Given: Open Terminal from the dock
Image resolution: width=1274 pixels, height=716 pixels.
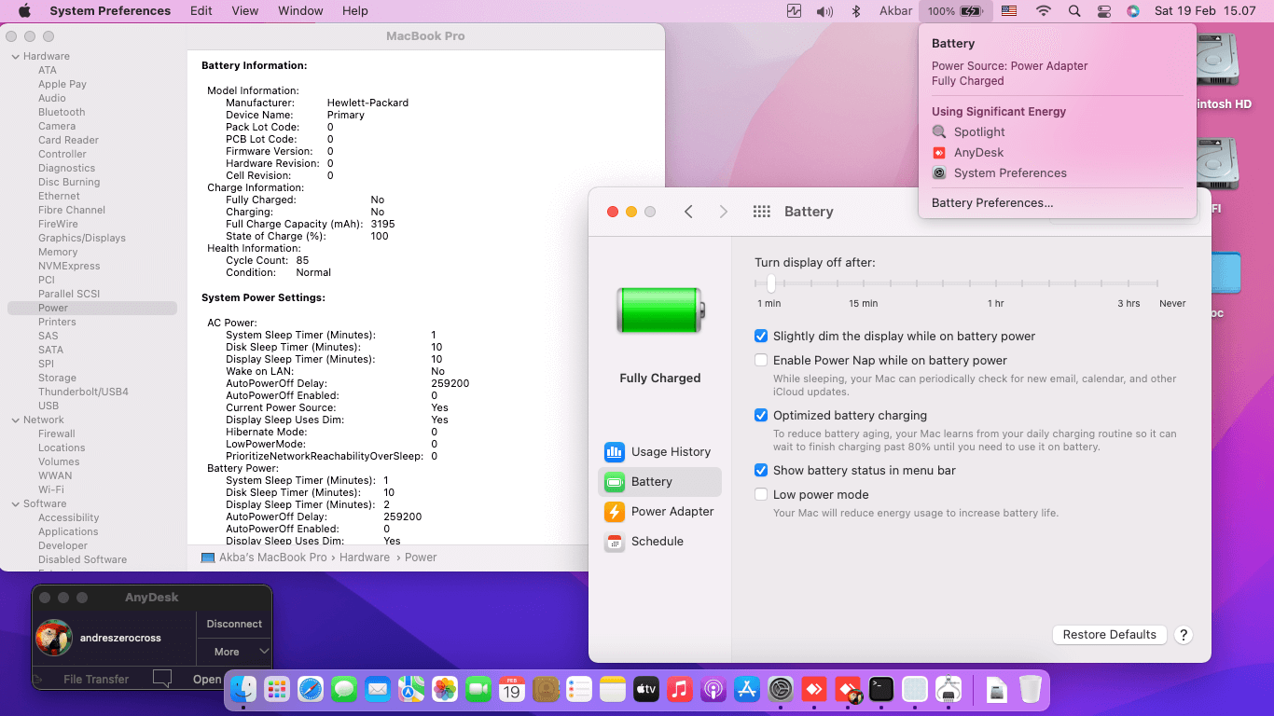Looking at the screenshot, I should click(x=881, y=689).
